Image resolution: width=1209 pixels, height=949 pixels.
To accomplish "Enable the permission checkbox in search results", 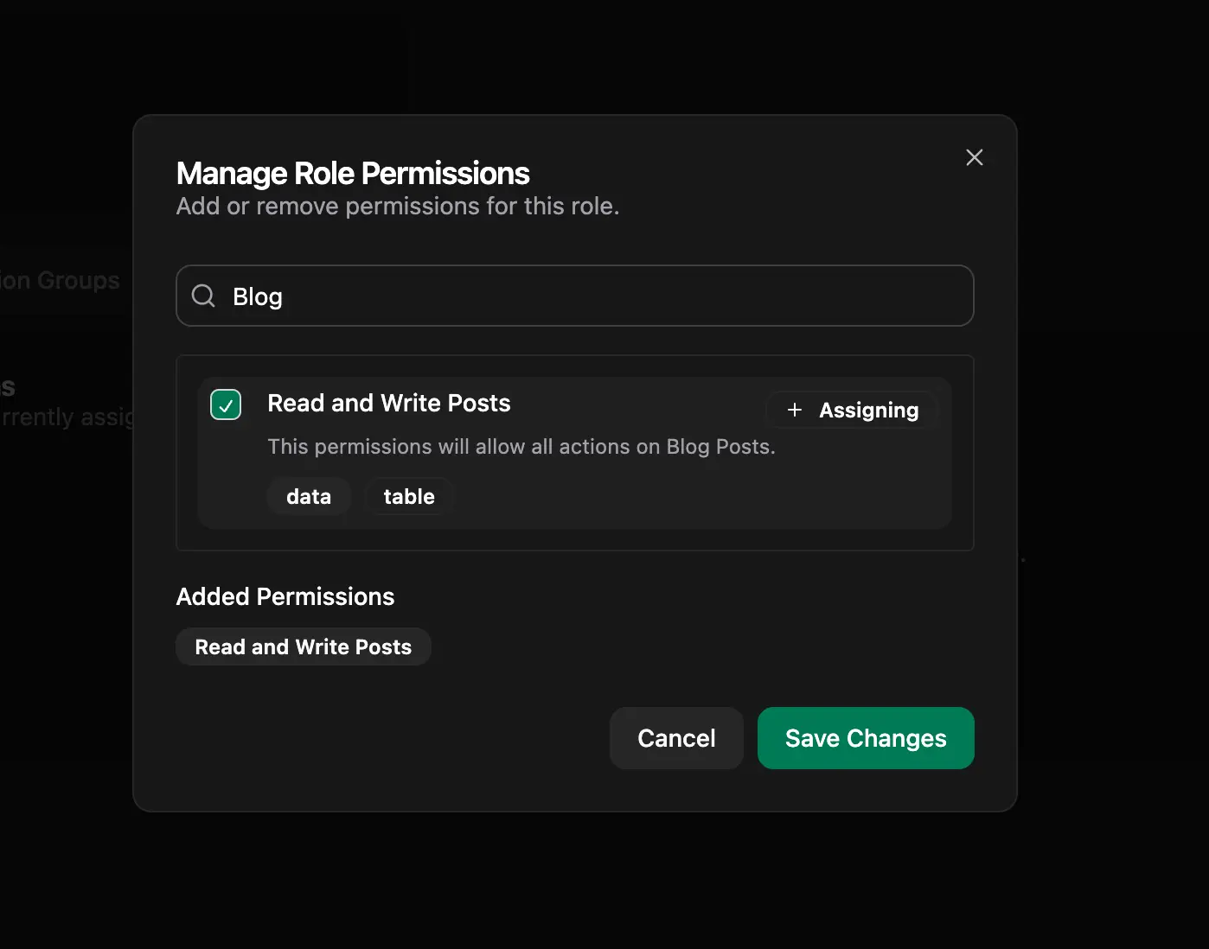I will click(226, 404).
